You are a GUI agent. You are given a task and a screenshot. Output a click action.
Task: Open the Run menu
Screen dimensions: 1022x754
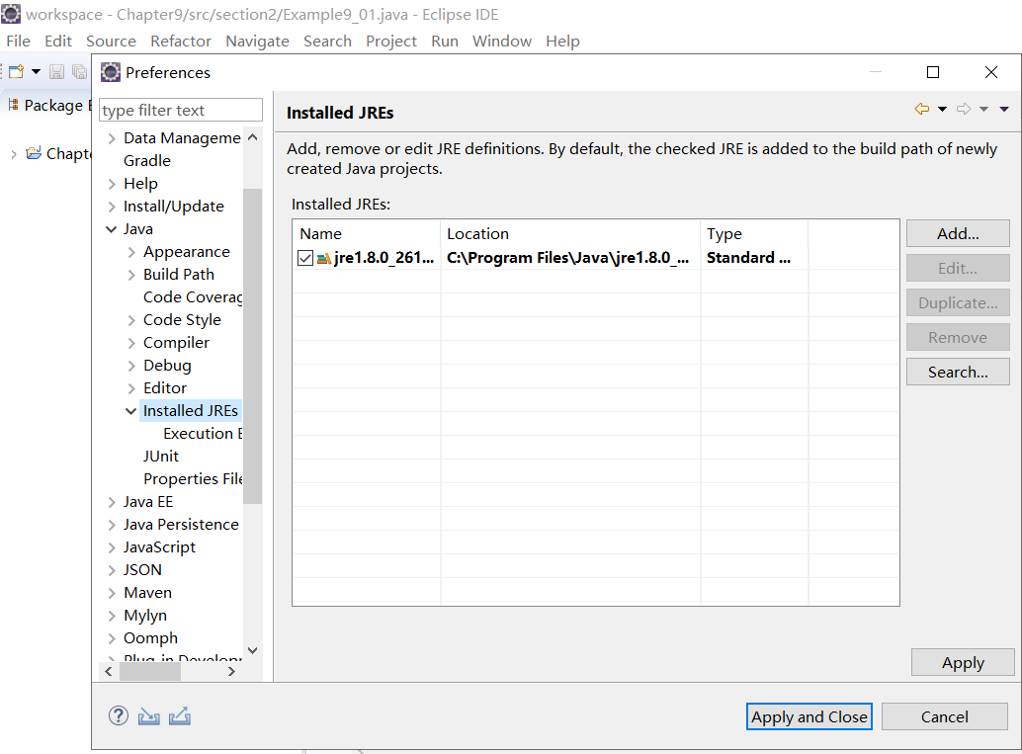pyautogui.click(x=445, y=42)
